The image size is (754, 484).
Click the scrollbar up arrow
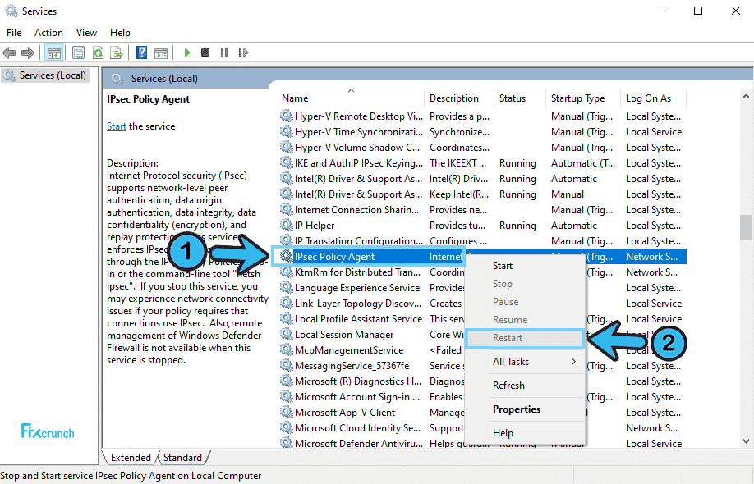746,96
